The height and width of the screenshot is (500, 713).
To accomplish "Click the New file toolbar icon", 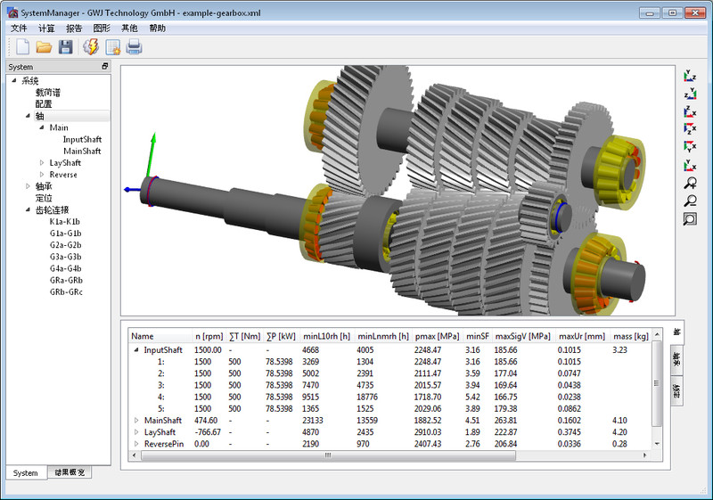I will (22, 47).
